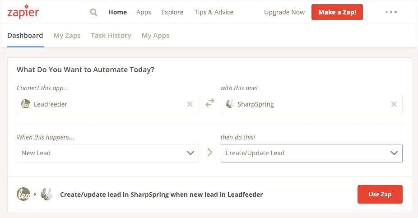Open the search magnifier icon
Image resolution: width=418 pixels, height=218 pixels.
(x=93, y=12)
